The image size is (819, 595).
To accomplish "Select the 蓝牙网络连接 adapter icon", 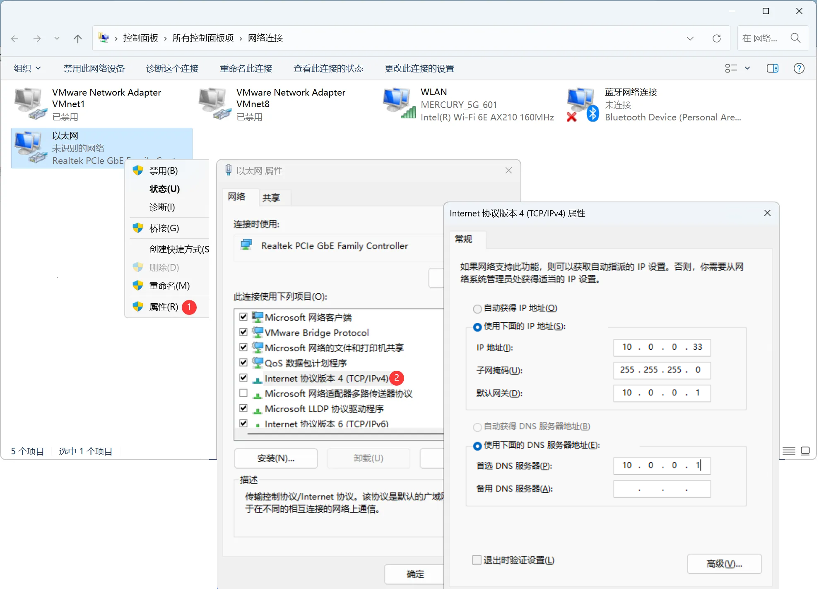I will click(583, 105).
